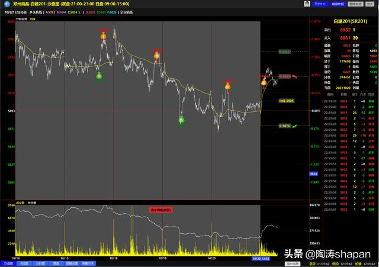Click the green checkmark beside C 5874 label

[x=296, y=126]
